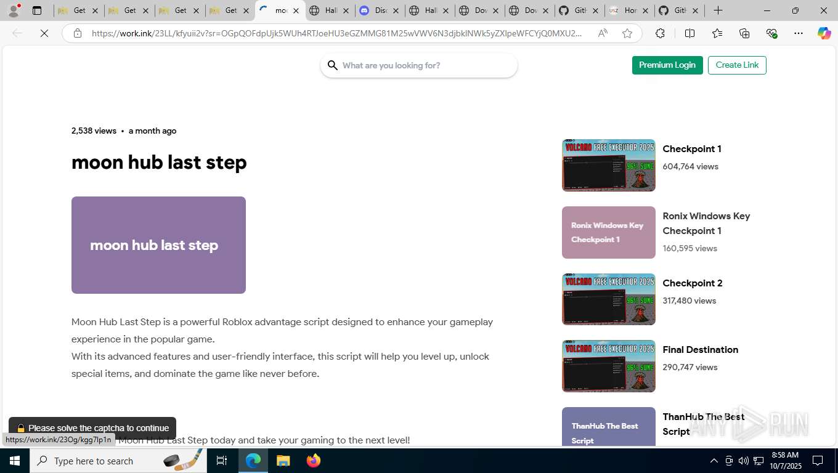Launch Firefox from the taskbar
Screen dimensions: 838x473
click(313, 461)
